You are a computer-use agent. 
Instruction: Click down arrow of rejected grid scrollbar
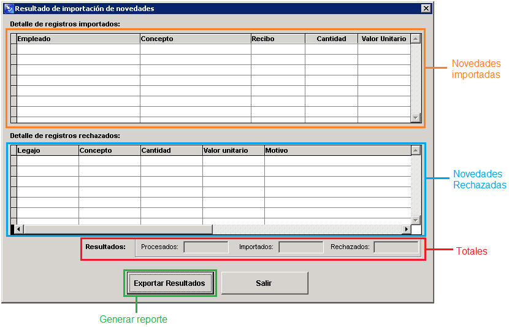coord(416,220)
